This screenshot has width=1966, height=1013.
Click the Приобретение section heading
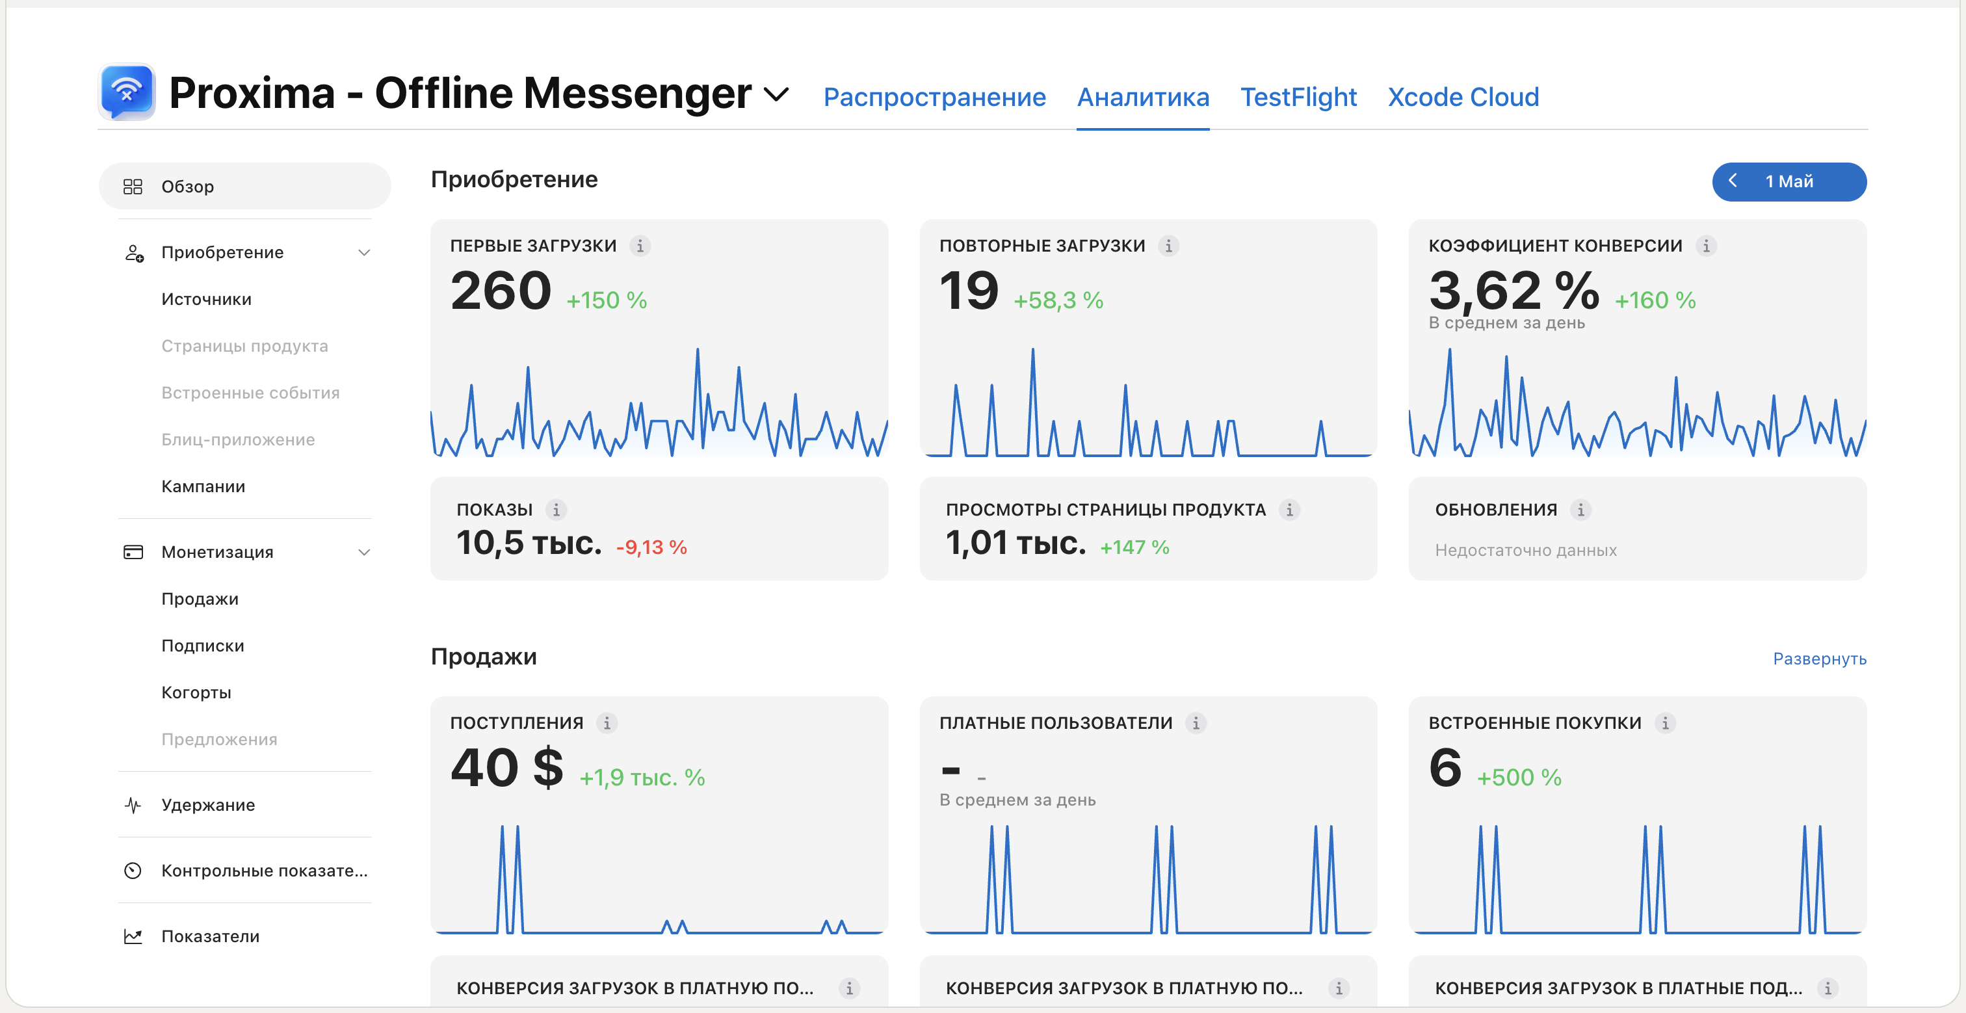coord(514,179)
